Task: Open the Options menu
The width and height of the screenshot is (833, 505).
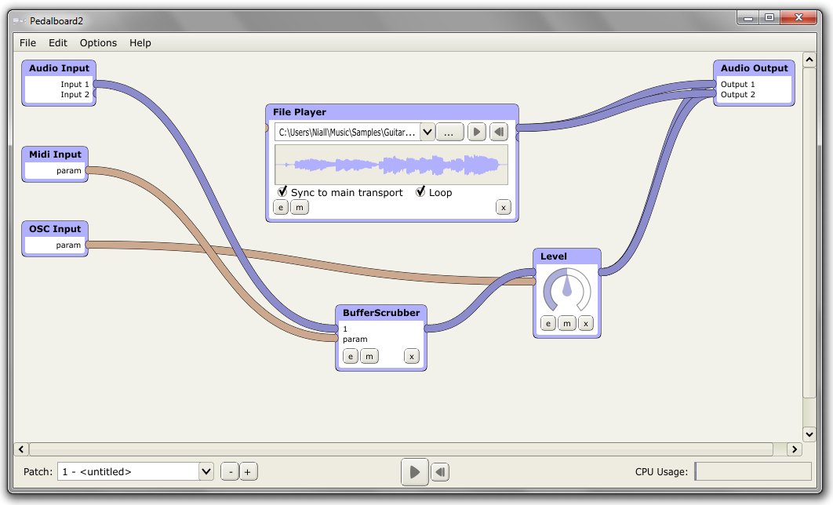Action: [98, 43]
